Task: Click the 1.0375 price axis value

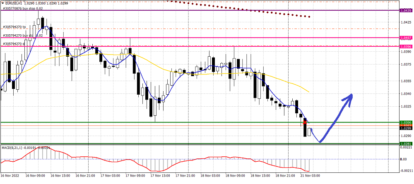Action: [x=405, y=65]
